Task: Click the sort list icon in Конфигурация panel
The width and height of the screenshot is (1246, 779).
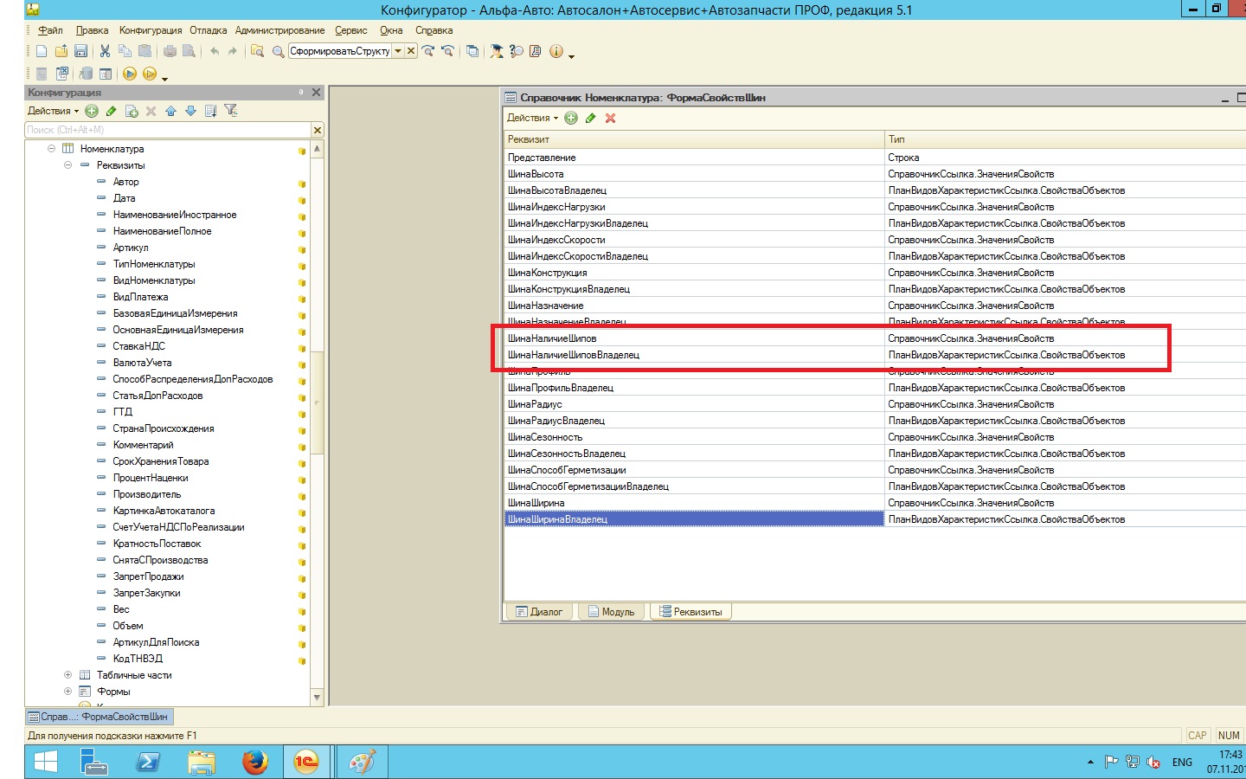Action: click(210, 111)
